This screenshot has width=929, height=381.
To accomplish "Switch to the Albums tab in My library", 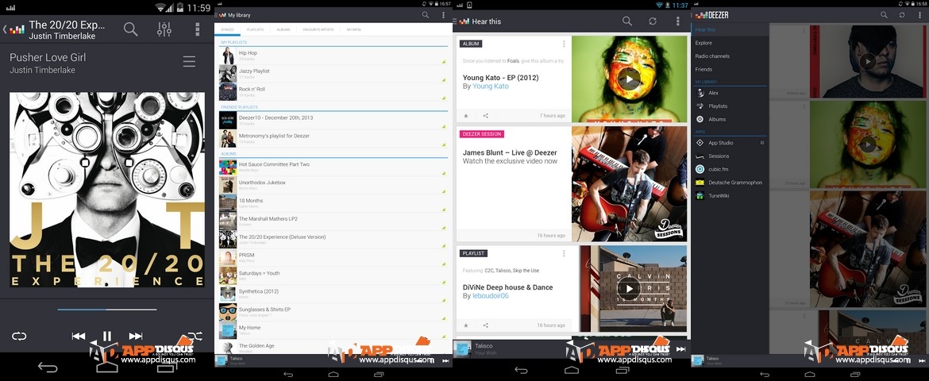I will click(283, 29).
